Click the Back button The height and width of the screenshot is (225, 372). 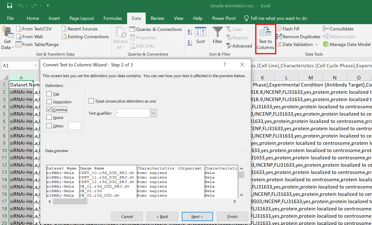pyautogui.click(x=162, y=216)
